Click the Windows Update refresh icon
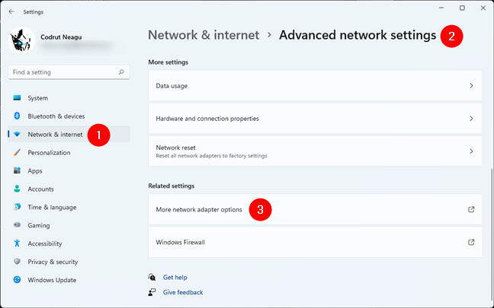The image size is (494, 308). point(17,280)
